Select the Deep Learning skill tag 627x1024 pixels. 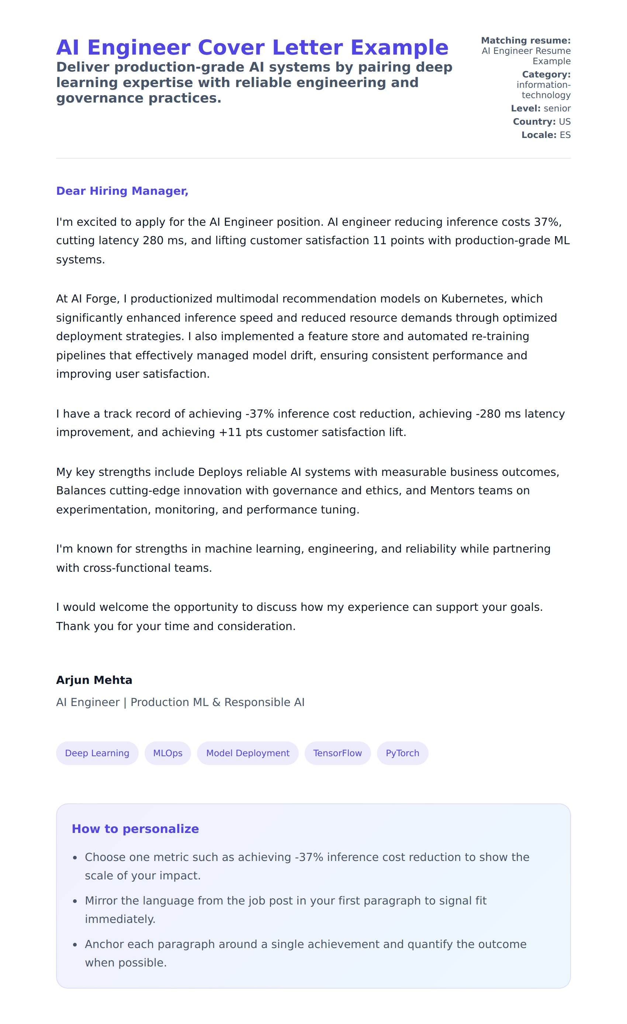pyautogui.click(x=97, y=753)
